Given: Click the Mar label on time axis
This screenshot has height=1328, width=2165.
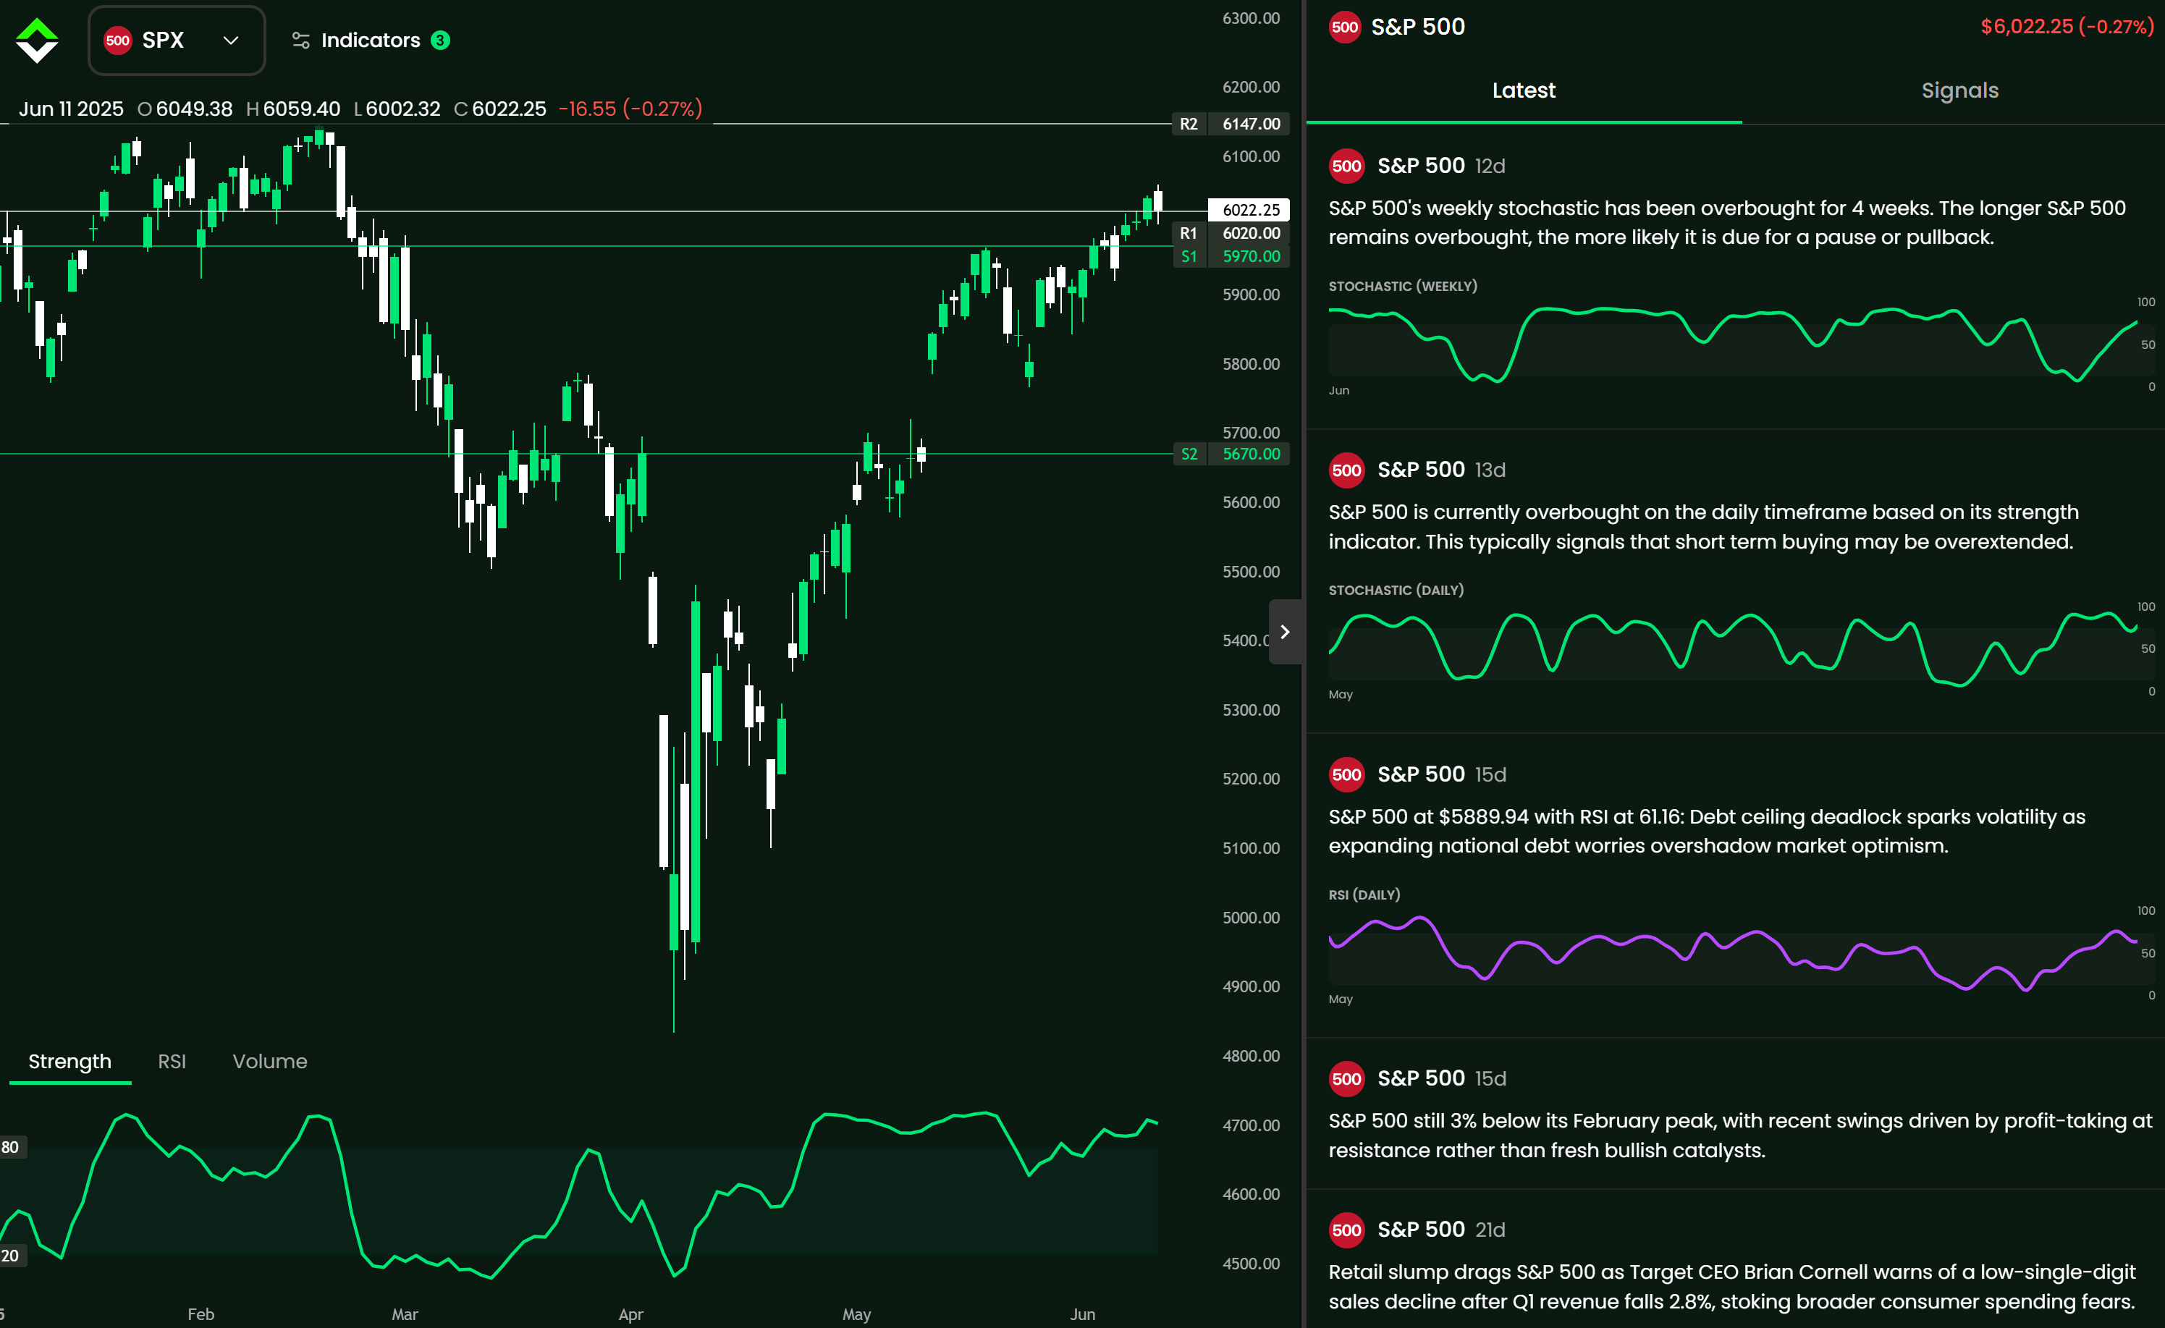Looking at the screenshot, I should (x=404, y=1314).
